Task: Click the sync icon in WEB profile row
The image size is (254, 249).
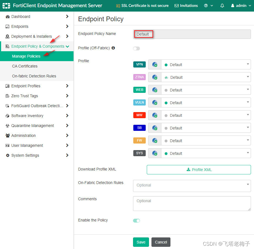Action: (155, 90)
